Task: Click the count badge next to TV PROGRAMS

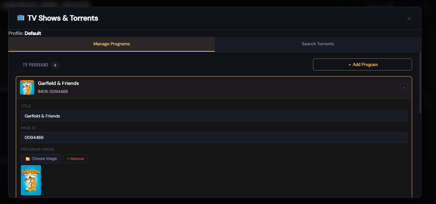Action: pyautogui.click(x=55, y=65)
